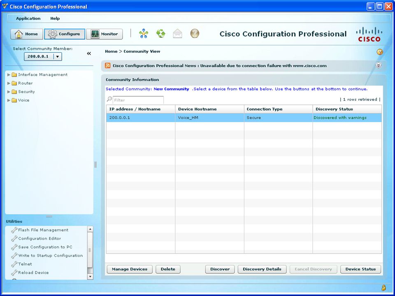
Task: Click the Filter input field
Action: click(138, 100)
